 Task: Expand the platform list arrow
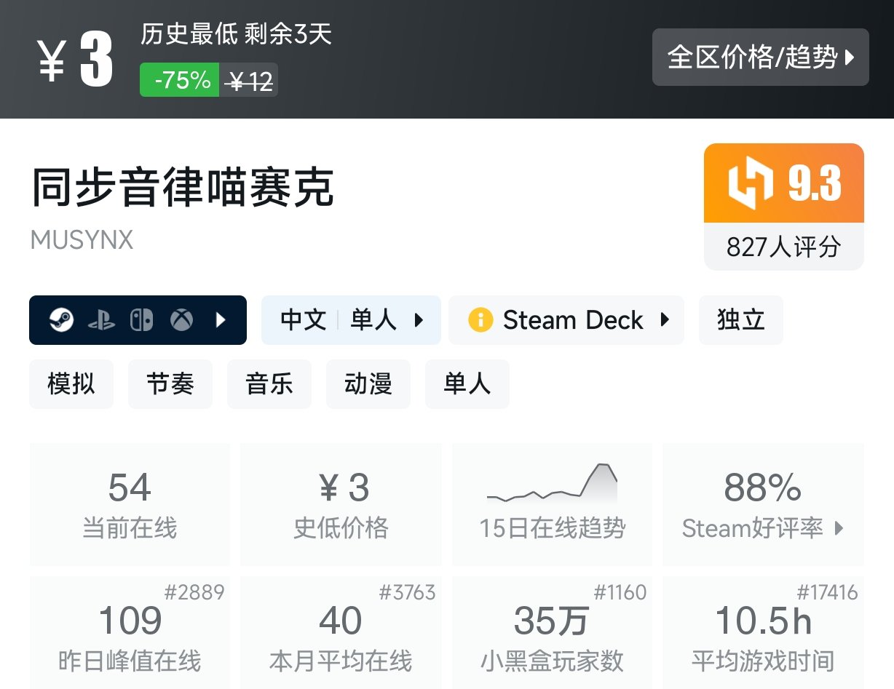tap(221, 320)
